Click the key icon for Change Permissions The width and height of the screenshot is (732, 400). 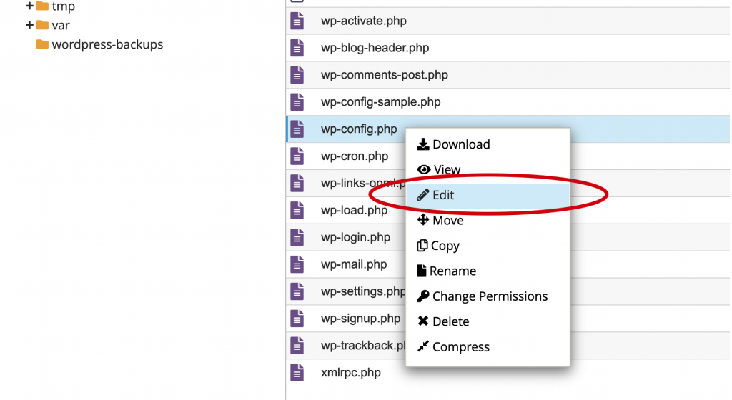(x=423, y=296)
